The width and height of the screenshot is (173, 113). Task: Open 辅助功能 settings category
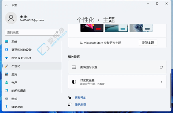coord(32,107)
